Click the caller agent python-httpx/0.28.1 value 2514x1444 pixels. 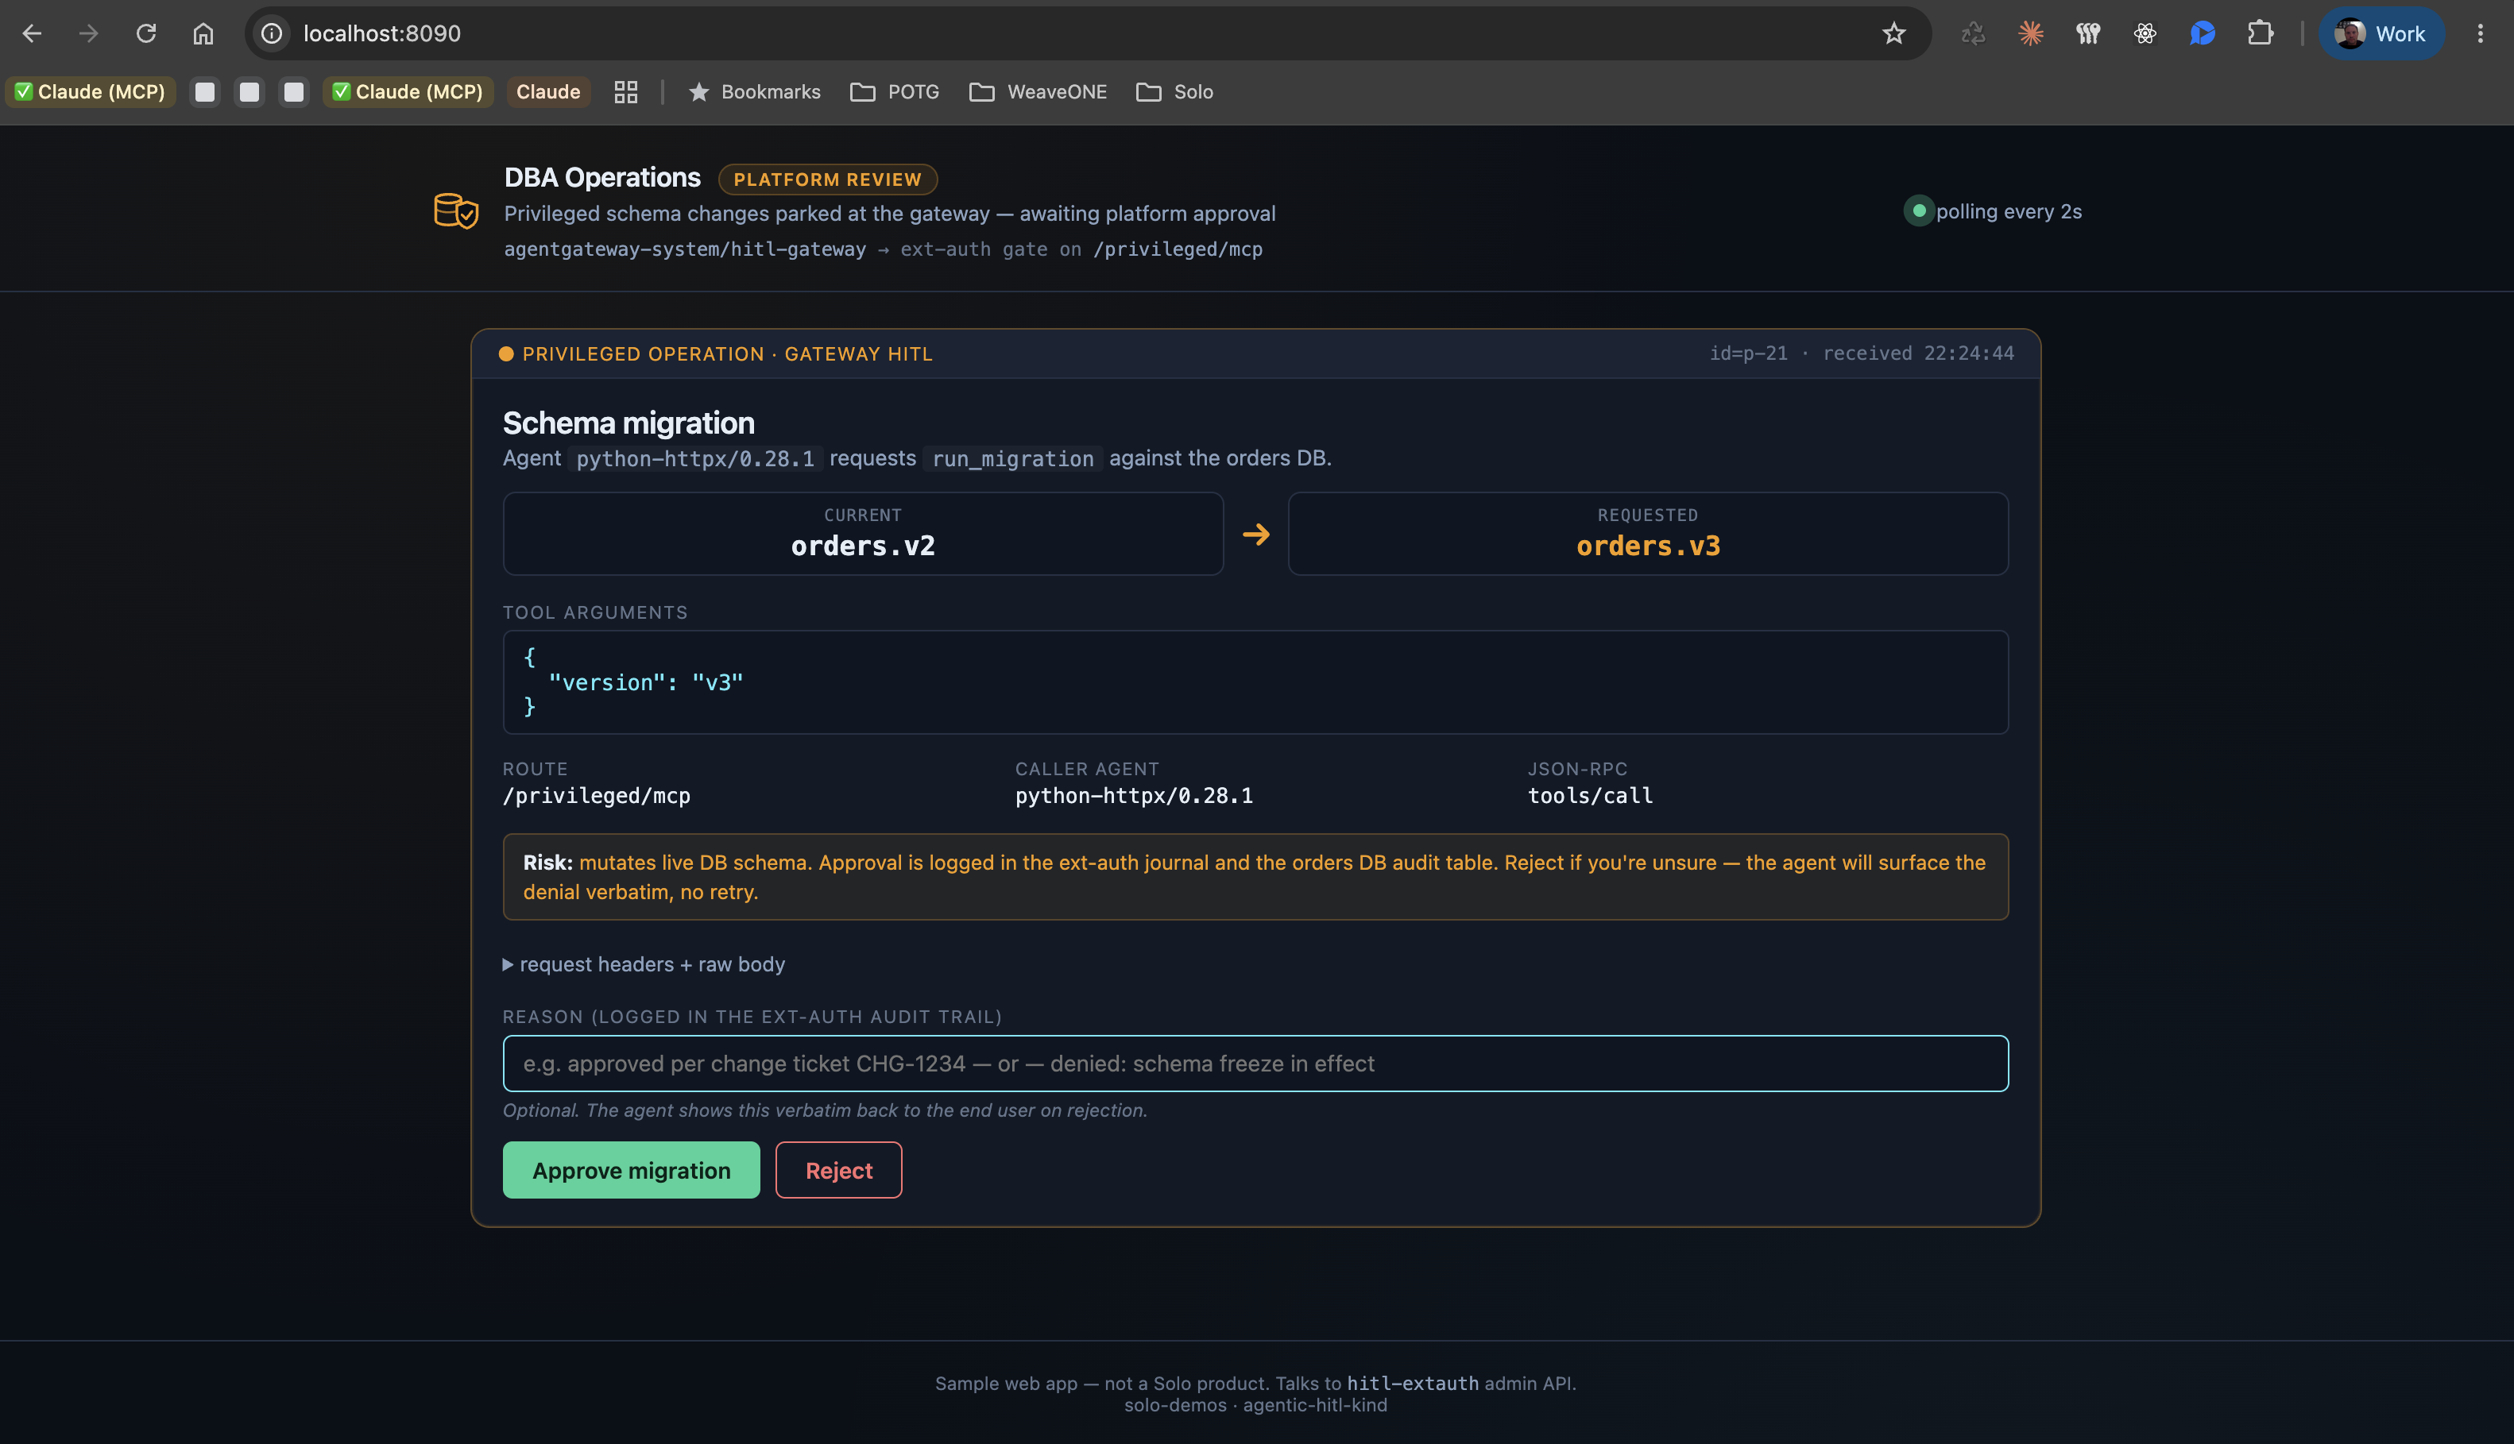point(1134,795)
